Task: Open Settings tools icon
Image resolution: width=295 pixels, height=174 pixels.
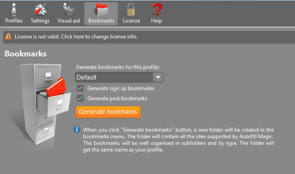Action: coord(40,9)
